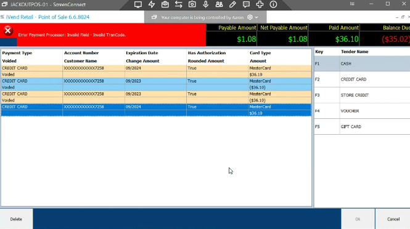Click the Card Type column header

tap(260, 53)
